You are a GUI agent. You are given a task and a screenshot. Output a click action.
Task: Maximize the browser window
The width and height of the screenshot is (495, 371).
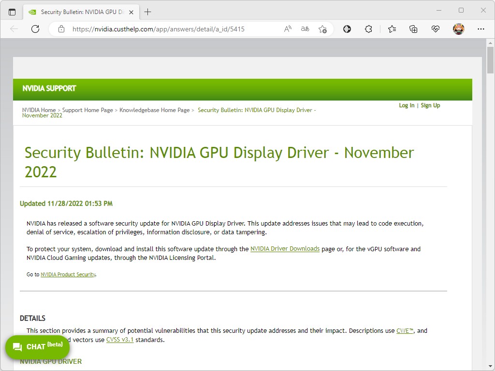coord(461,11)
